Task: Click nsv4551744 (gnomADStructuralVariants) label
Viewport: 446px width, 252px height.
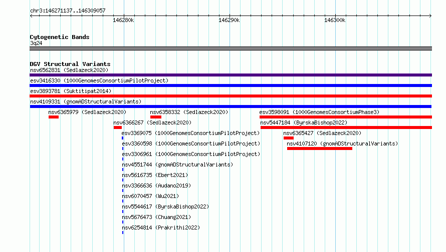Action: pos(177,164)
